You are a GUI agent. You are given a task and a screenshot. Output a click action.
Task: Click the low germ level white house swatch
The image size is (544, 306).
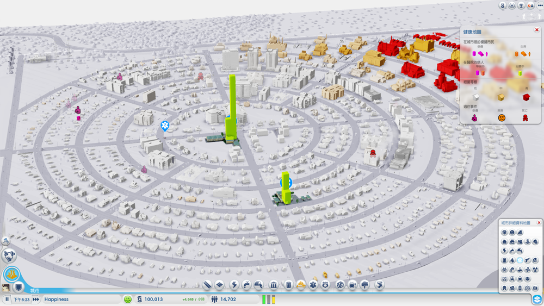click(x=475, y=97)
